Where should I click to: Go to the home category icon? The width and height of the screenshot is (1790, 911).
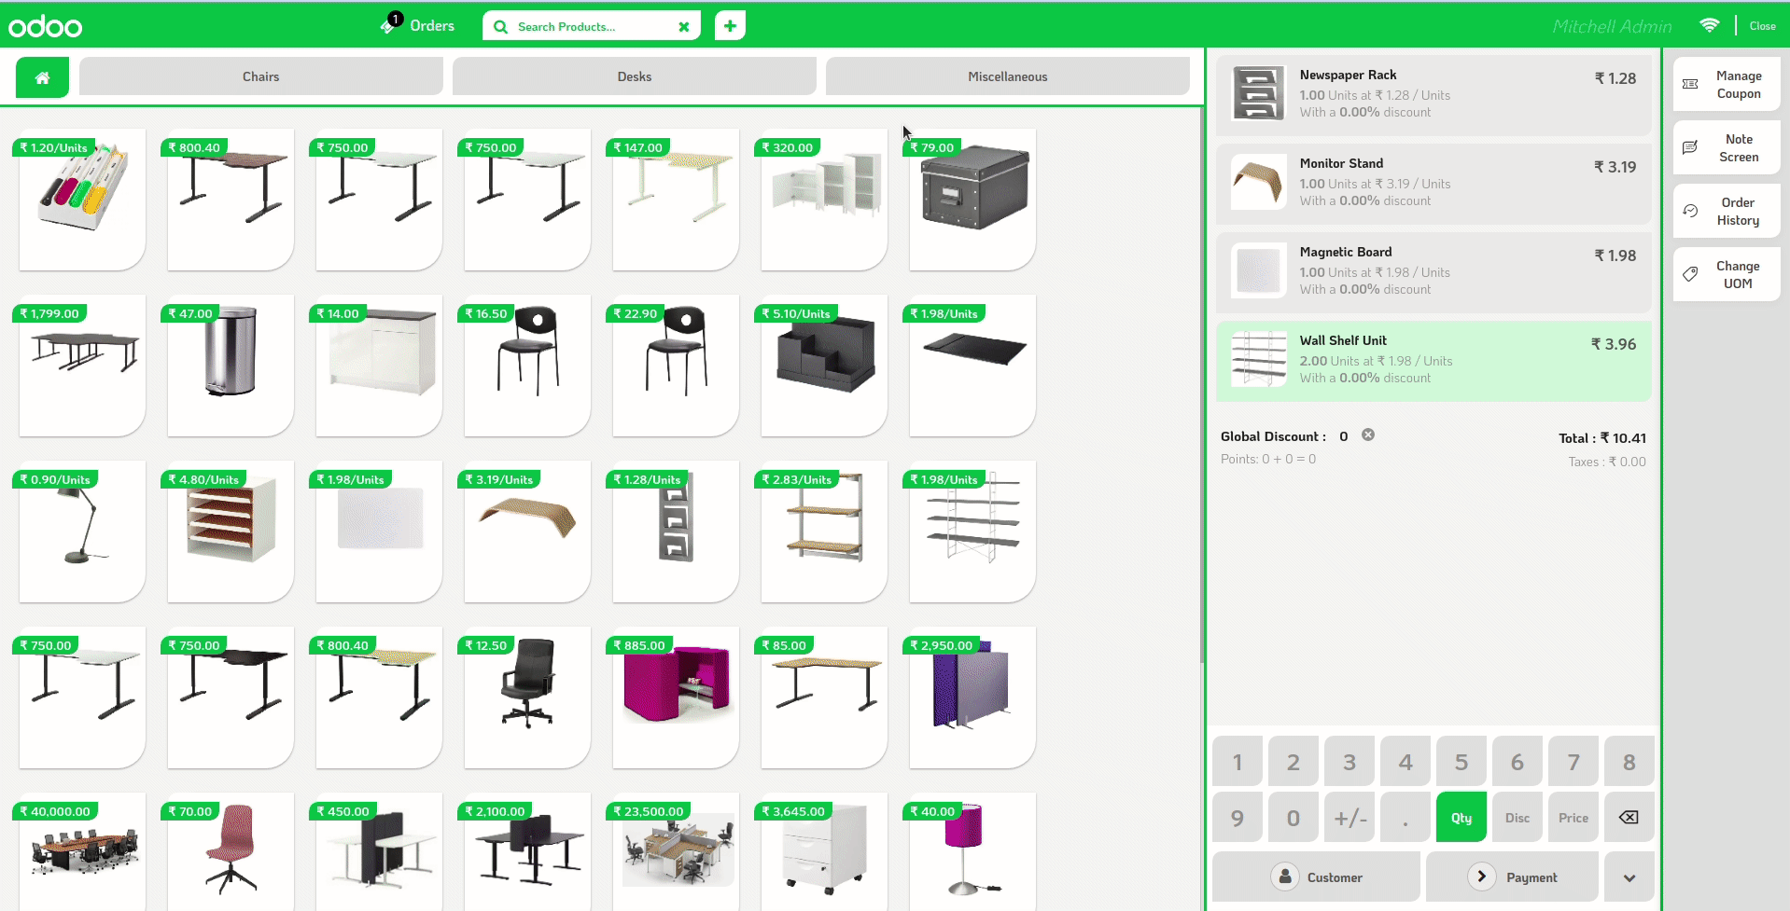(42, 77)
